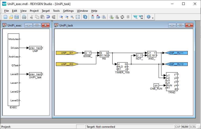Select the RS flip-flop block
The height and width of the screenshot is (129, 201).
coord(104,54)
